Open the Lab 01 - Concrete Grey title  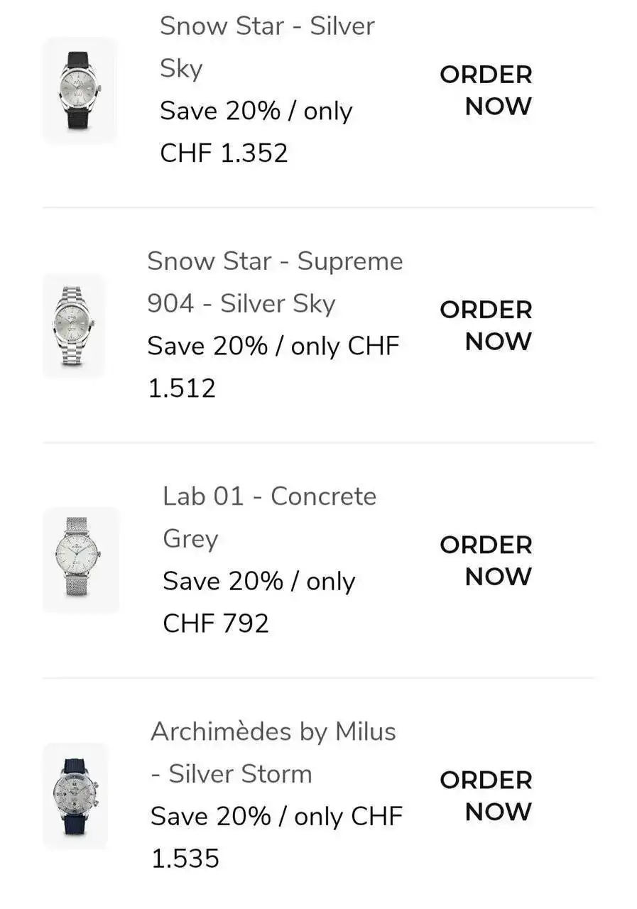[x=269, y=517]
